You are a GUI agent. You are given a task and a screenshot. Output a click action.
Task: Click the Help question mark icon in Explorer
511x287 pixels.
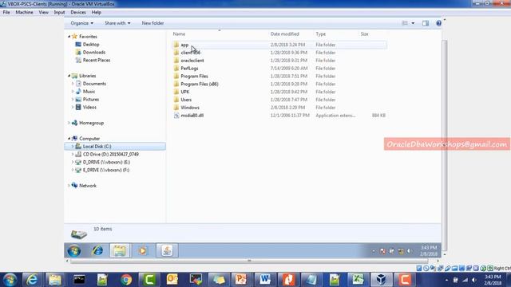[438, 23]
